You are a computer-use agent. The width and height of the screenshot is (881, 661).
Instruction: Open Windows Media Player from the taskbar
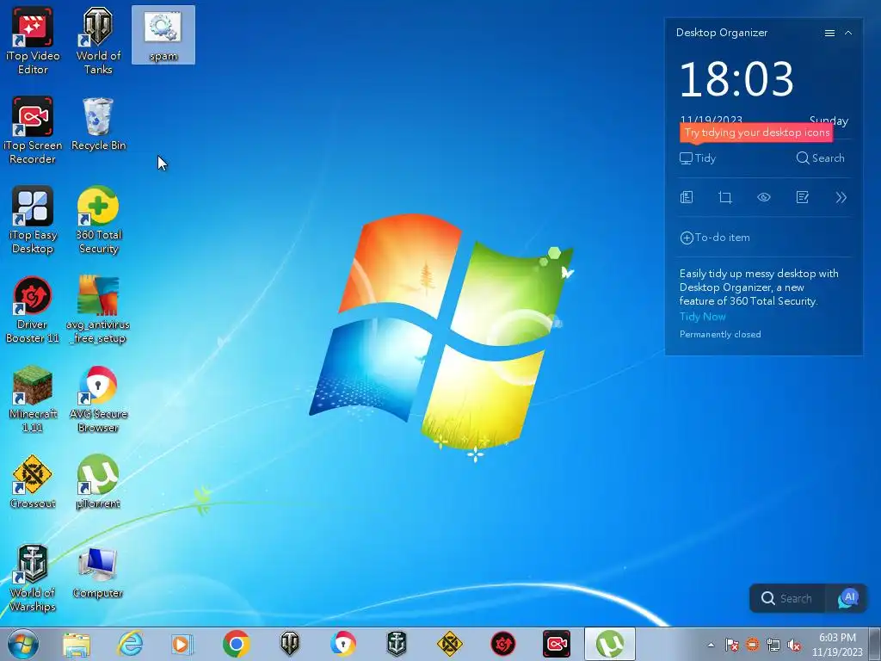tap(182, 644)
